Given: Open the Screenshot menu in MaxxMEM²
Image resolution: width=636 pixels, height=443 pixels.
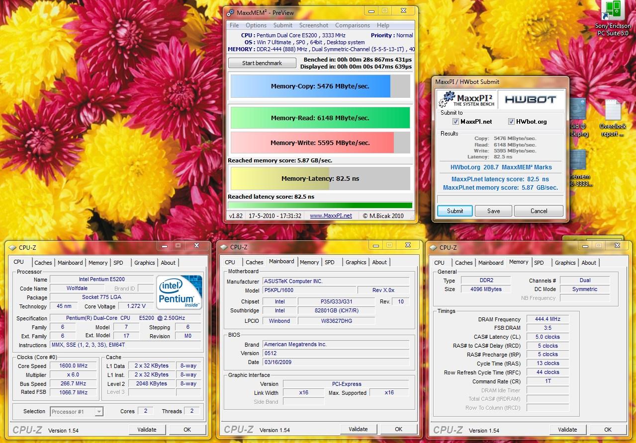Looking at the screenshot, I should click(314, 25).
